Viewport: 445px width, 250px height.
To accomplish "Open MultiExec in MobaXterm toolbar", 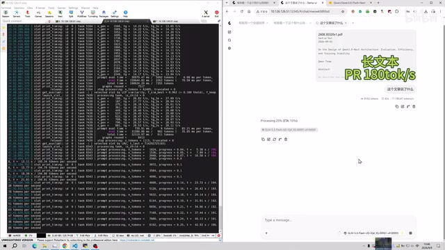I will [x=82, y=14].
